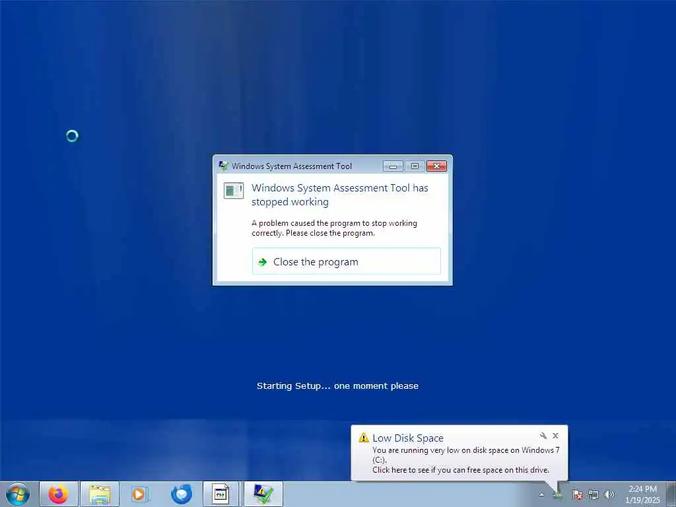
Task: Launch Thunderbird from the taskbar
Action: pos(181,494)
